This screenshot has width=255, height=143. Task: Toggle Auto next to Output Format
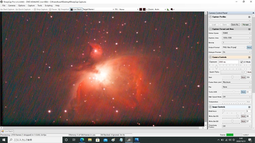[x=249, y=47]
